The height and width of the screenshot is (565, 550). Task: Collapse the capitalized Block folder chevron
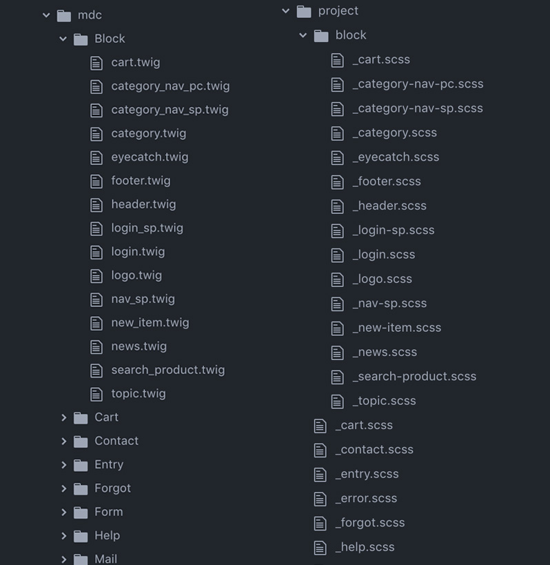(x=63, y=39)
